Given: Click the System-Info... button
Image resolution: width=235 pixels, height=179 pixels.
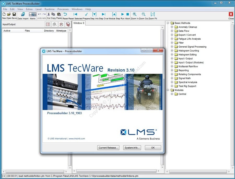Looking at the screenshot, I should pyautogui.click(x=132, y=148).
